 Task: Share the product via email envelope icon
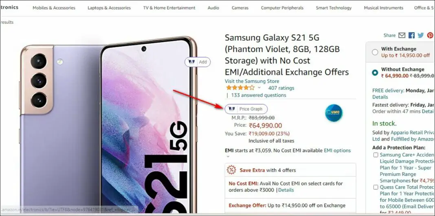coord(402,35)
